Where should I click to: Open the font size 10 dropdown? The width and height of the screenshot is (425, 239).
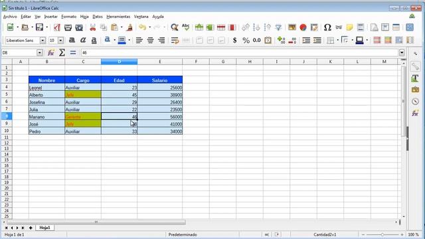(x=60, y=40)
